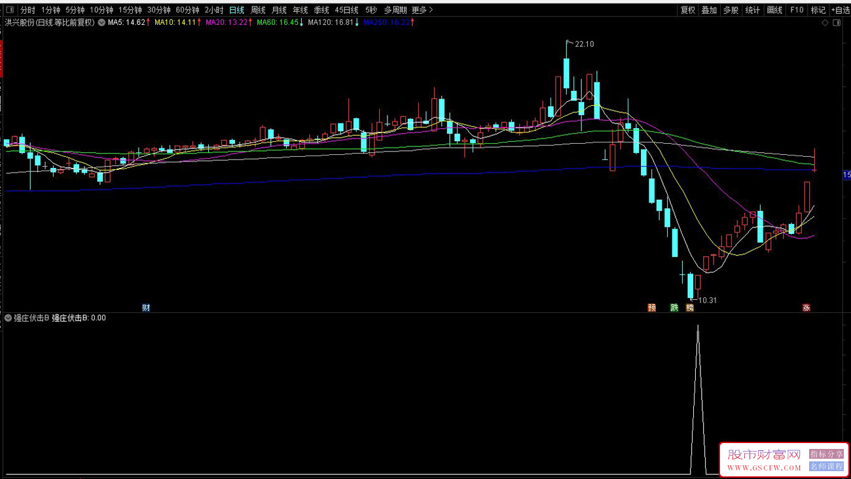Click the blue MA250 label
Screen dimensions: 851x479
pyautogui.click(x=388, y=22)
